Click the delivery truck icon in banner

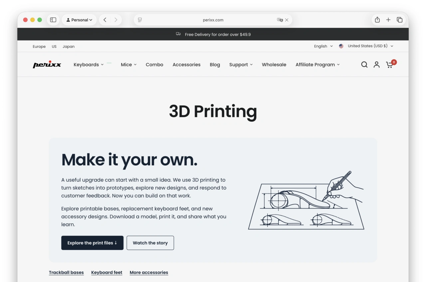[178, 34]
